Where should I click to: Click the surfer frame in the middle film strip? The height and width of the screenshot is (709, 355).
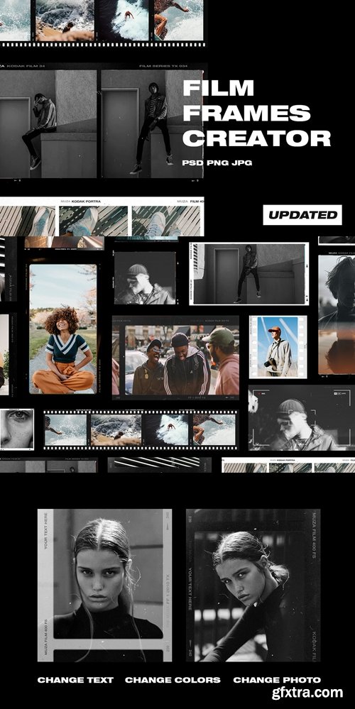coord(167,429)
